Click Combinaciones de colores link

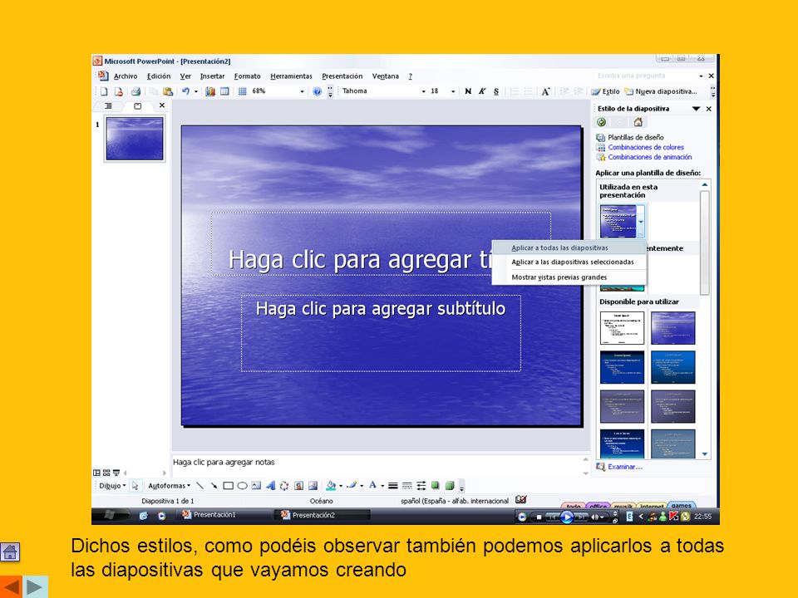coord(646,147)
